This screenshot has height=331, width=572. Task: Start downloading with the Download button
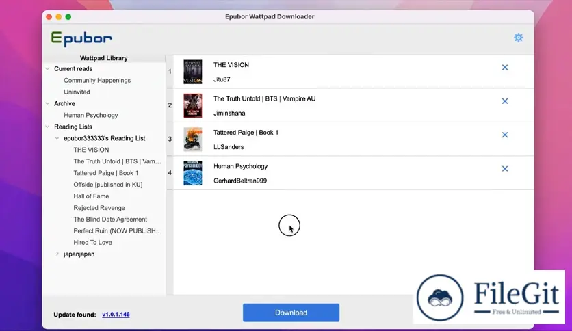[x=291, y=313]
